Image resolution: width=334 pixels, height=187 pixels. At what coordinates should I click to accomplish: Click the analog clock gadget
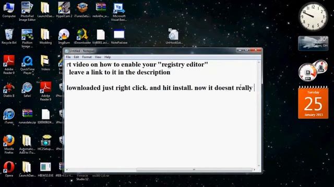313,17
